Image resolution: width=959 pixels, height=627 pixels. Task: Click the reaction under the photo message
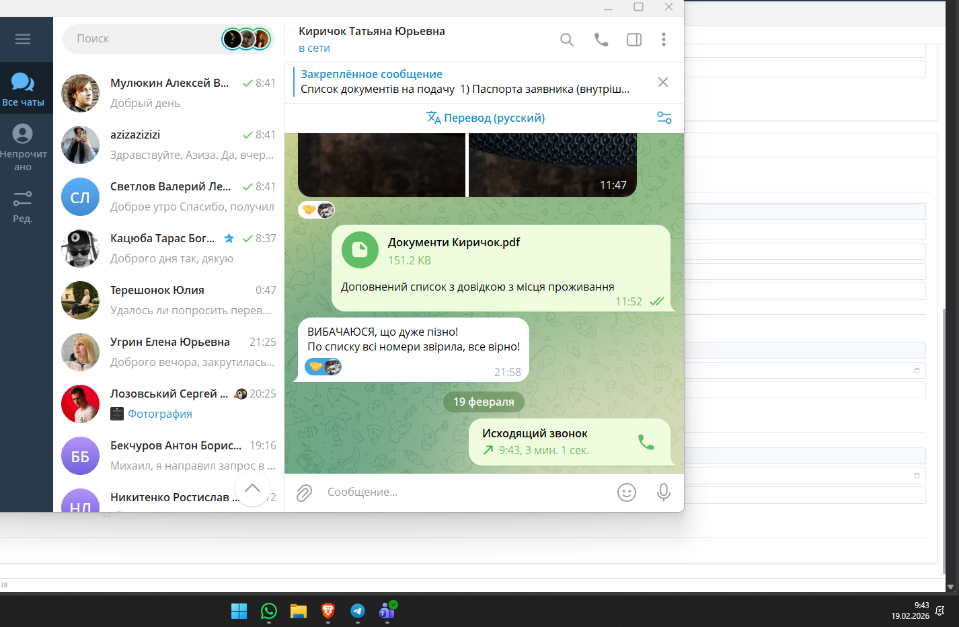click(317, 211)
